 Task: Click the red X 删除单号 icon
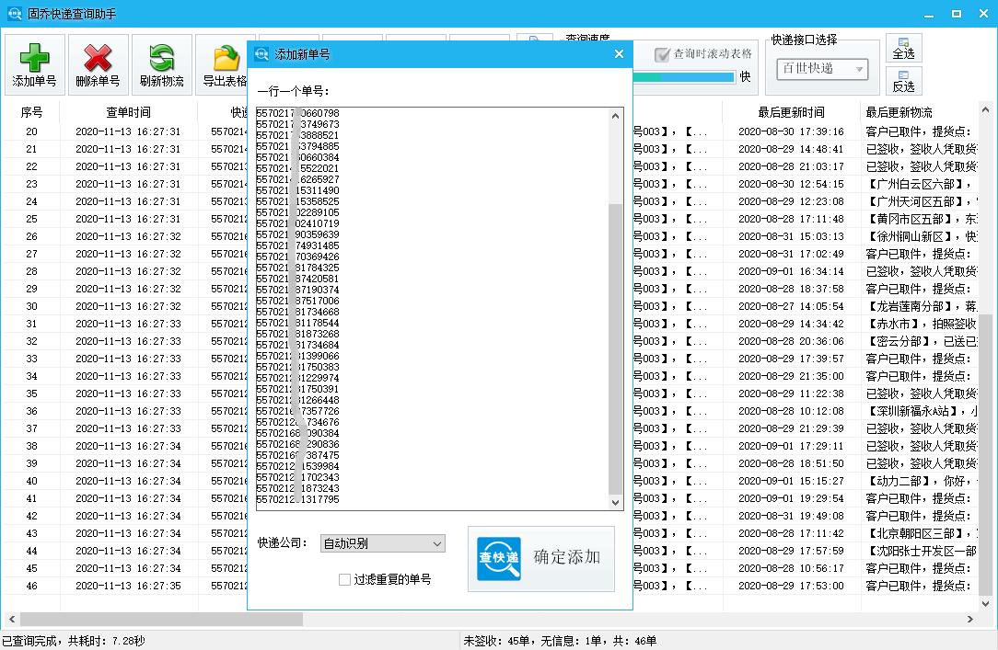pos(98,64)
